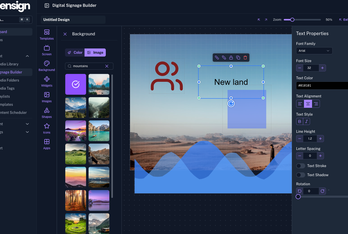Switch to the Color tab in Background panel
Image resolution: width=348 pixels, height=234 pixels.
[x=74, y=53]
